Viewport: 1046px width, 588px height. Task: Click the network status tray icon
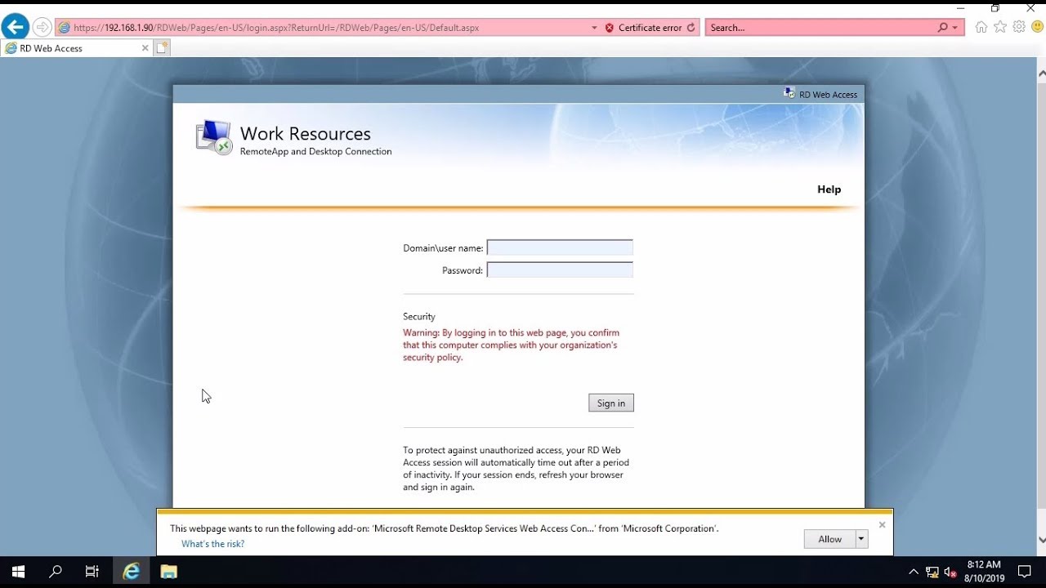tap(932, 572)
